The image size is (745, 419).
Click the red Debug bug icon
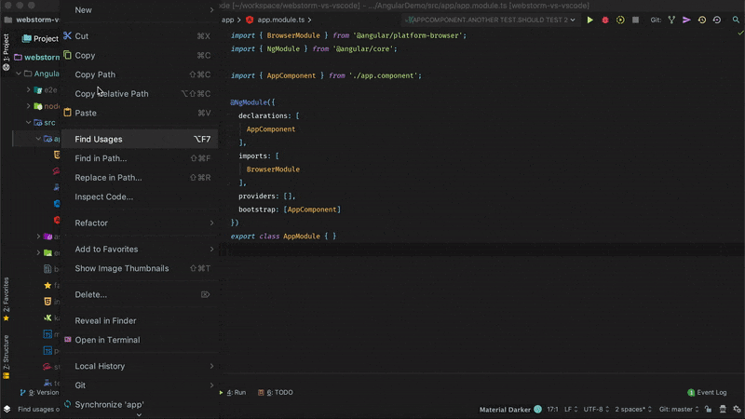[x=604, y=20]
